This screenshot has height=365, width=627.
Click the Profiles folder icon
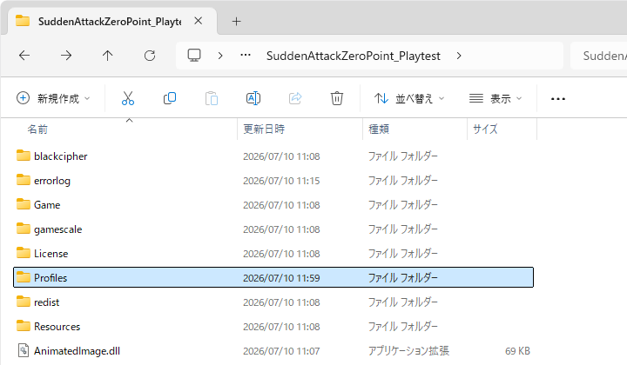(x=24, y=277)
